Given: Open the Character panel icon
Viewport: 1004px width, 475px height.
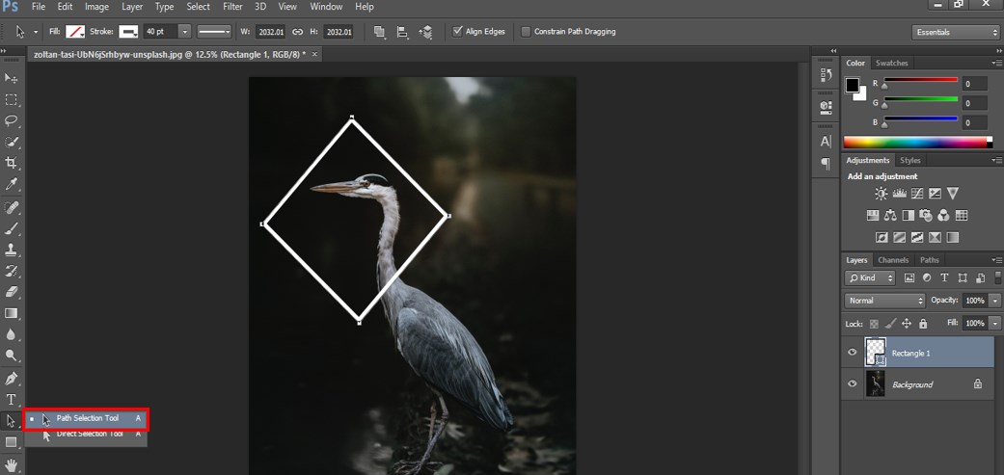Looking at the screenshot, I should [826, 142].
